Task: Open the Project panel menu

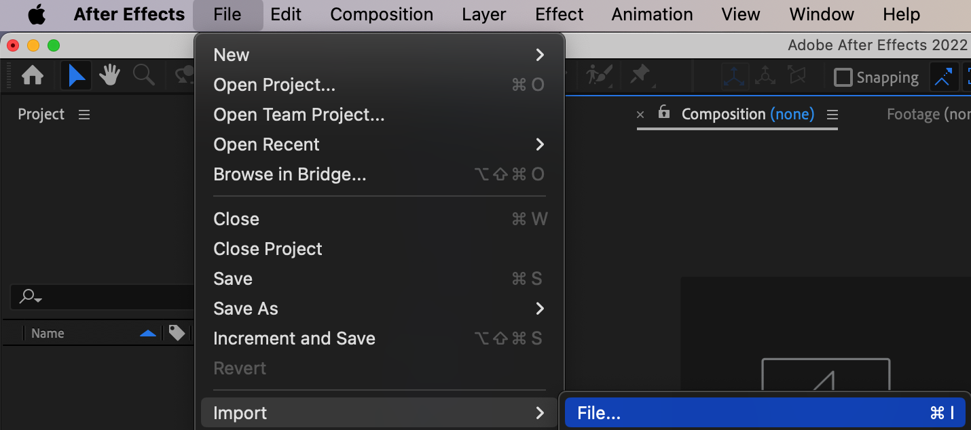Action: pos(84,115)
